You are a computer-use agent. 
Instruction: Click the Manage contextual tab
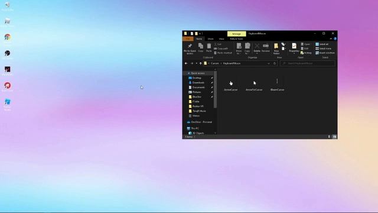[236, 34]
